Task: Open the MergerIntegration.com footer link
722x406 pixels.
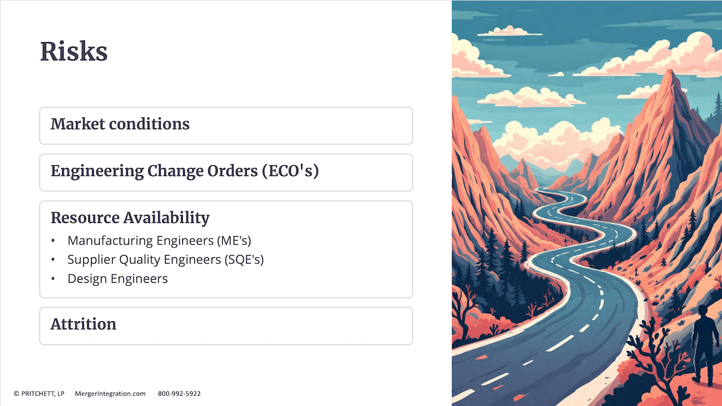Action: (110, 394)
